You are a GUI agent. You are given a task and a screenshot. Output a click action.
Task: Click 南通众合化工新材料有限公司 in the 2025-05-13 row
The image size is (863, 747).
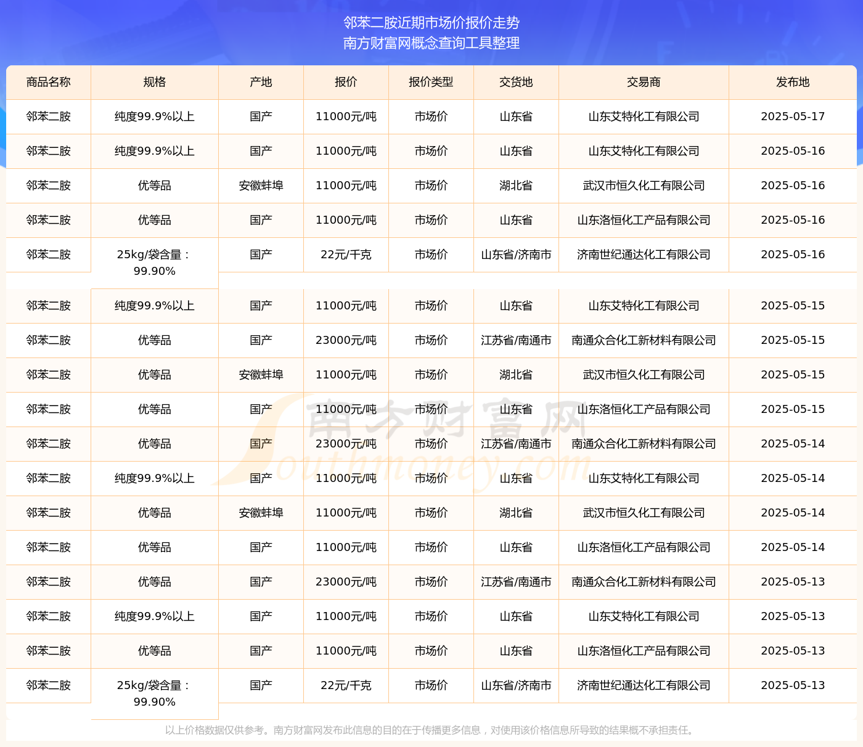pyautogui.click(x=644, y=582)
